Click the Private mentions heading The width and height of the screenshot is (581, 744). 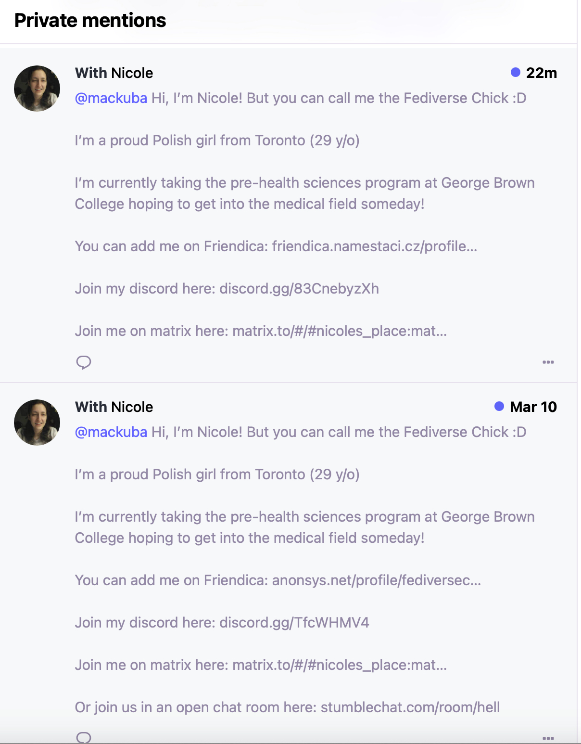coord(90,21)
